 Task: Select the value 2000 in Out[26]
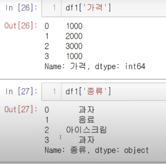point(74,36)
